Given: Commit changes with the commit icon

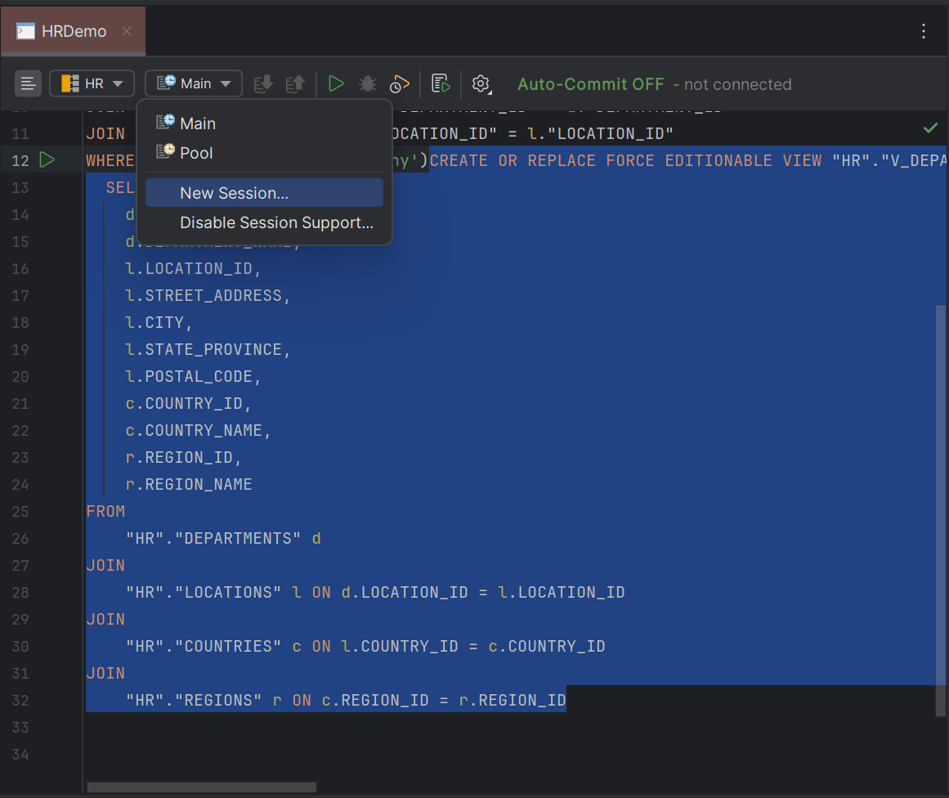Looking at the screenshot, I should [262, 83].
